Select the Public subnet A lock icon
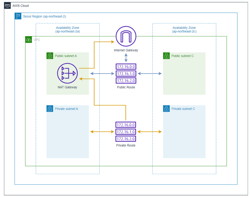The height and width of the screenshot is (198, 250). [50, 56]
